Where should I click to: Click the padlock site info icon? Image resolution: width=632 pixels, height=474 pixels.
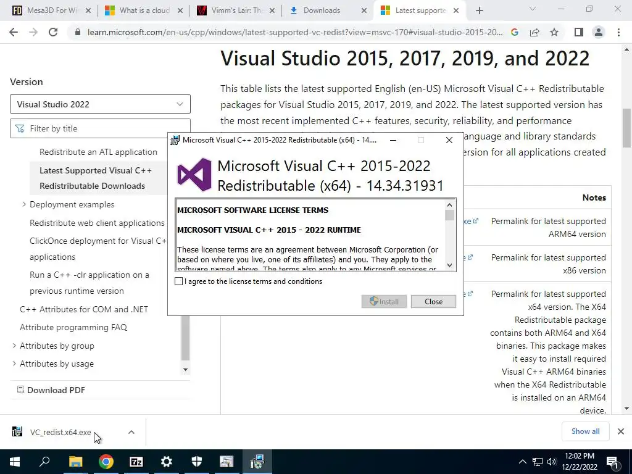(x=78, y=32)
